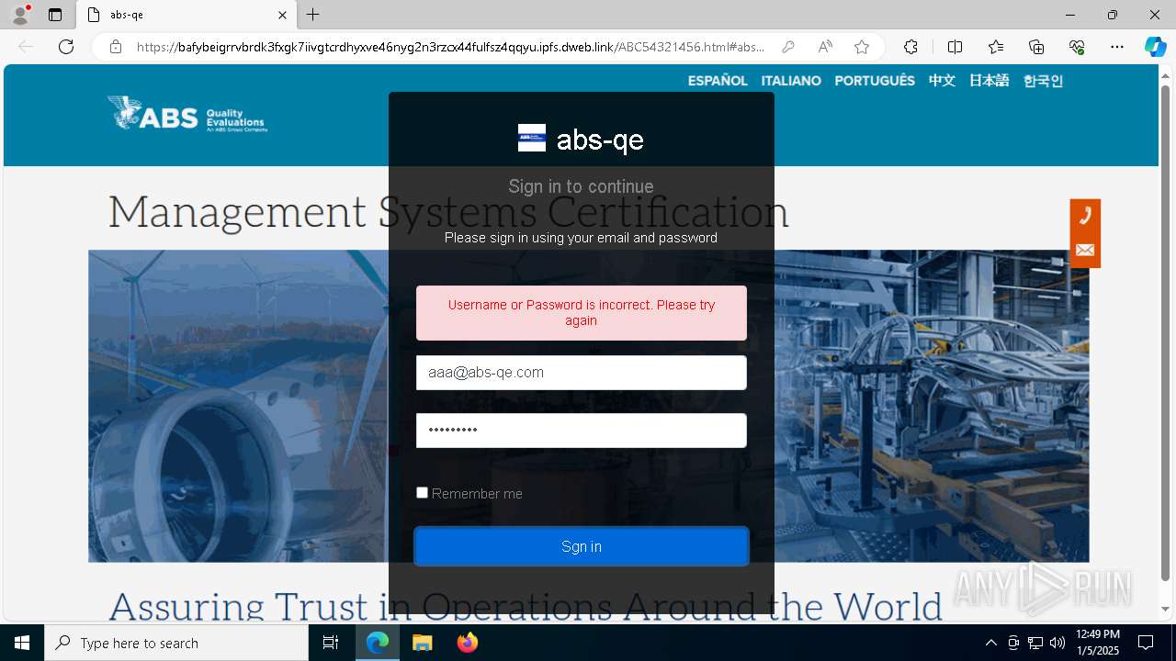1176x661 pixels.
Task: View site information lock icon
Action: [x=116, y=47]
